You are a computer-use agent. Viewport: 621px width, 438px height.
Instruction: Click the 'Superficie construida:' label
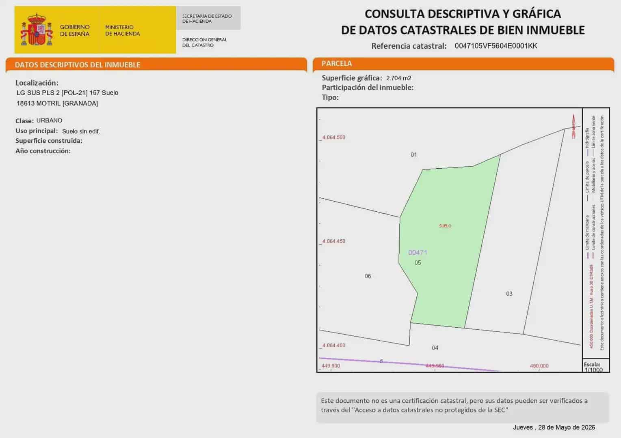(x=49, y=141)
